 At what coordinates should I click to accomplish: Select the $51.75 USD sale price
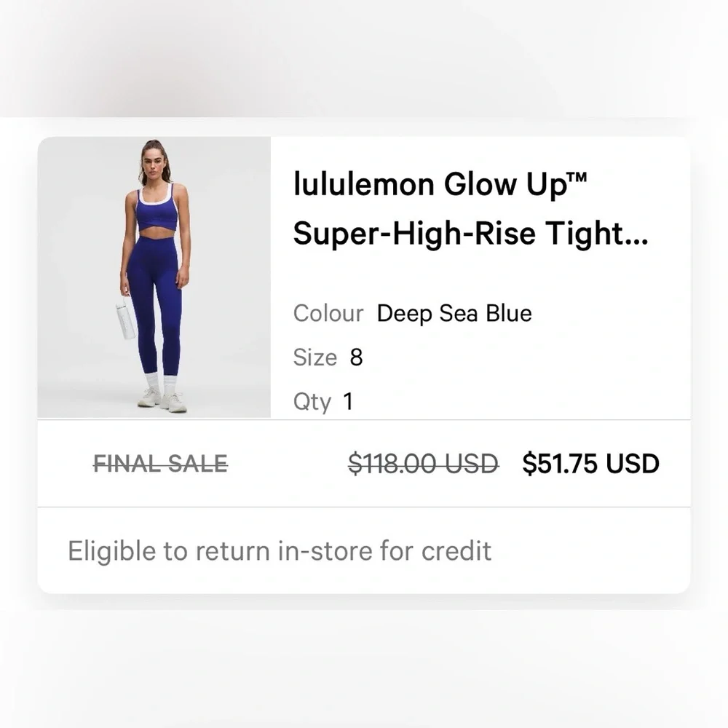pos(590,464)
